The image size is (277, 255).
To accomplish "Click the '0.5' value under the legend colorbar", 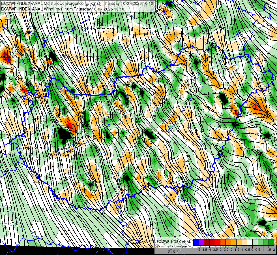I will pos(258,250).
